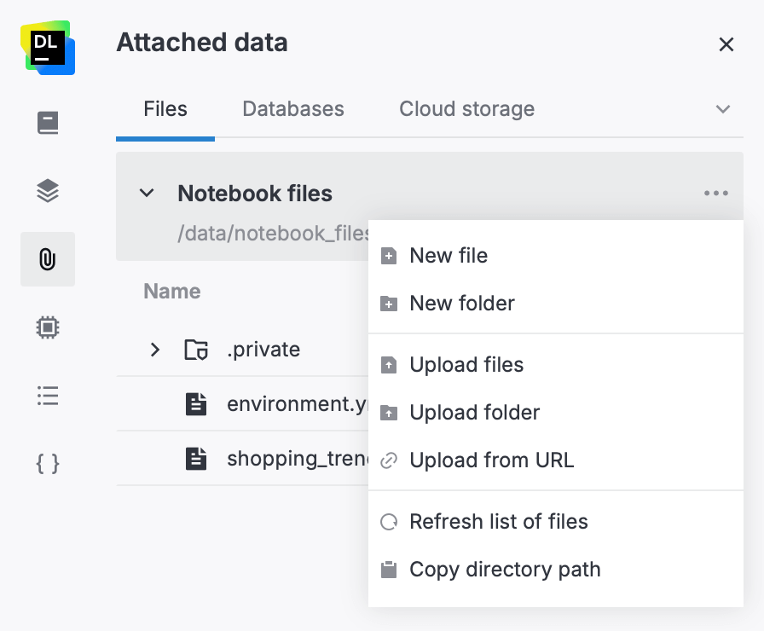Open the computation machine CPU icon
The height and width of the screenshot is (631, 764).
tap(47, 327)
